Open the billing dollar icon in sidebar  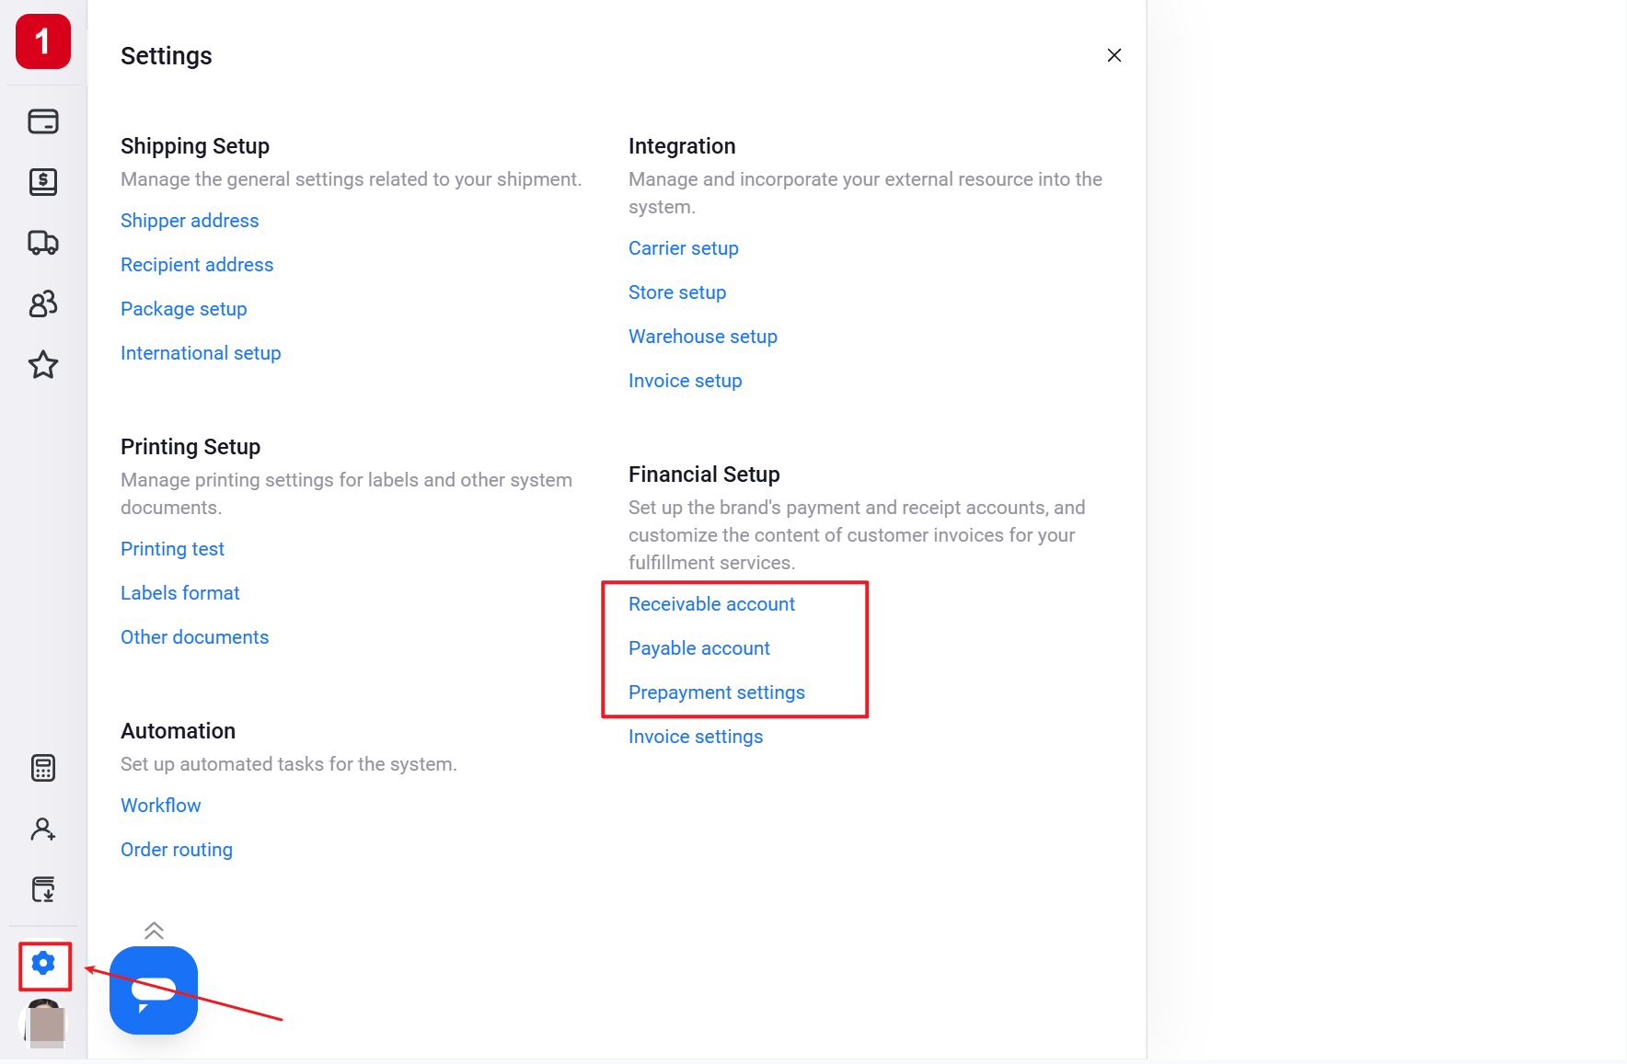[43, 182]
